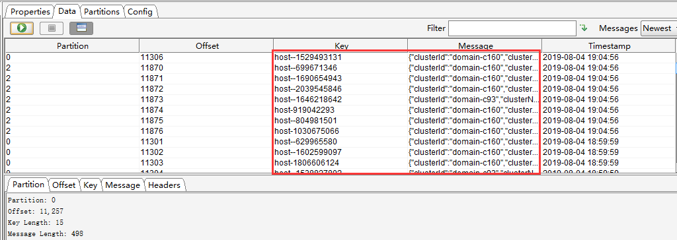677x240 pixels.
Task: Select the row with offset 11870
Action: pyautogui.click(x=340, y=68)
